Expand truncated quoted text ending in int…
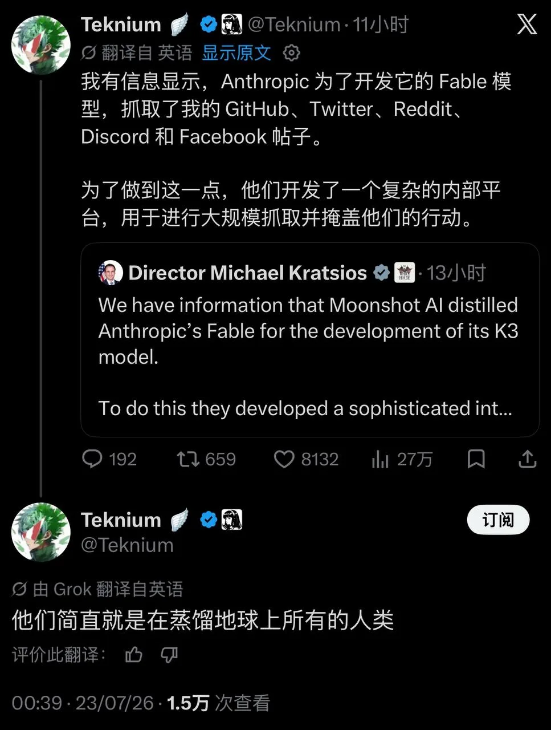The width and height of the screenshot is (551, 730). [305, 408]
